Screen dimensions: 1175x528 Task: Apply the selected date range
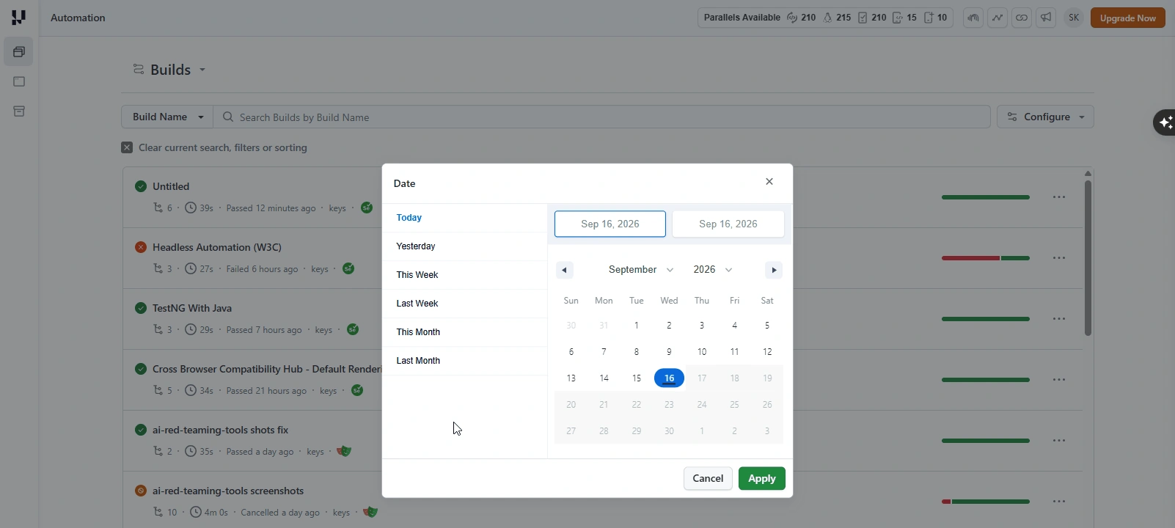pyautogui.click(x=761, y=478)
